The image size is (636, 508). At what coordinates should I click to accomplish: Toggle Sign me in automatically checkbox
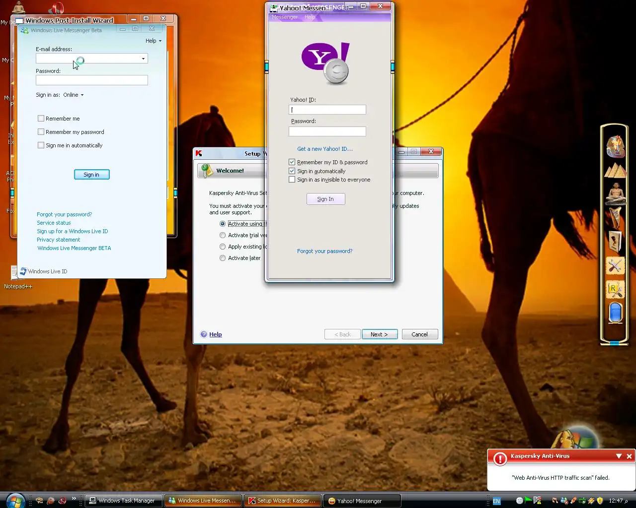(41, 145)
